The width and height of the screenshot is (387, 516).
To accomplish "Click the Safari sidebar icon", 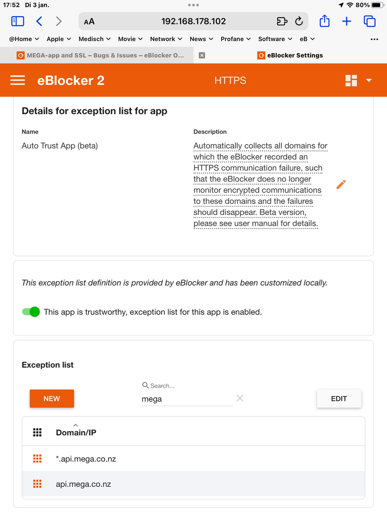I will [x=18, y=21].
